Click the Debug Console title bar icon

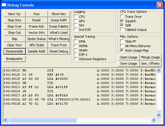(x=4, y=5)
